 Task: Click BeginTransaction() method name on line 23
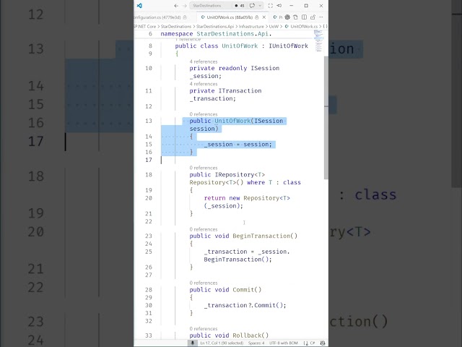pos(265,236)
